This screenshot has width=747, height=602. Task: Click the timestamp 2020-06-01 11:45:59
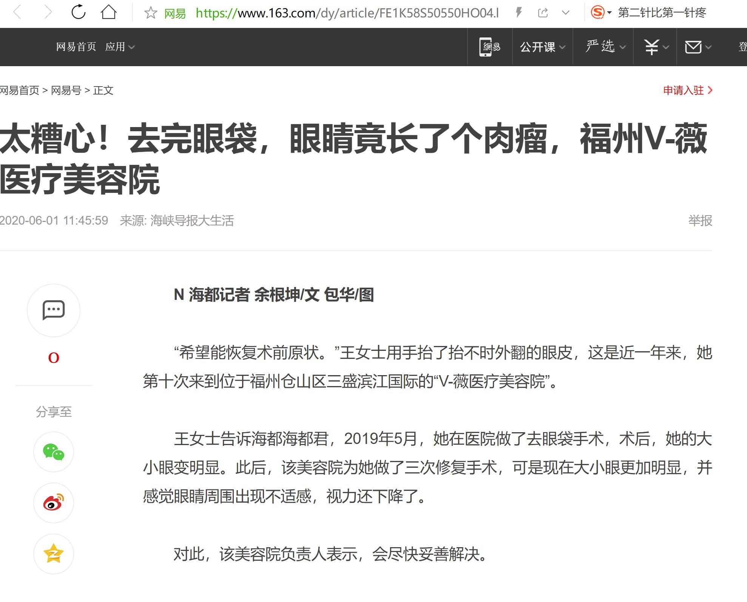click(x=54, y=220)
